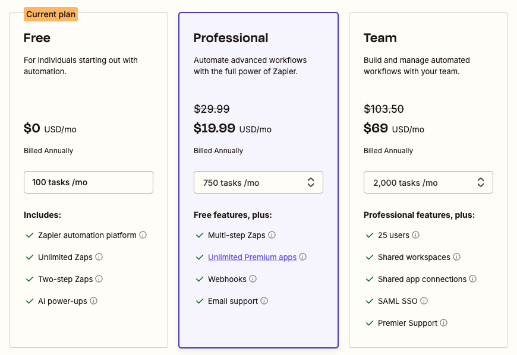
Task: Click the struck-through $29.99 price
Action: (212, 109)
